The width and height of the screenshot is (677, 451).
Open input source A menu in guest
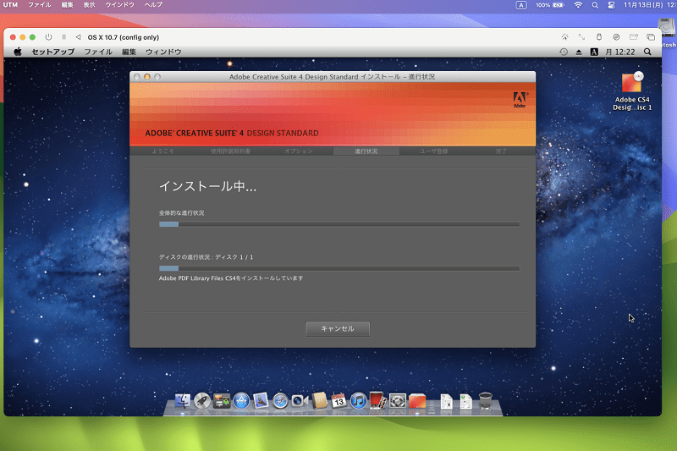click(x=594, y=52)
